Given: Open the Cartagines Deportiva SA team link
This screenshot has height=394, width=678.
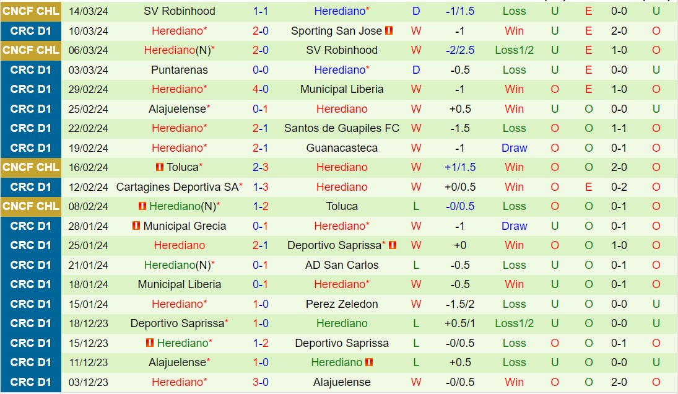Looking at the screenshot, I should [x=176, y=187].
